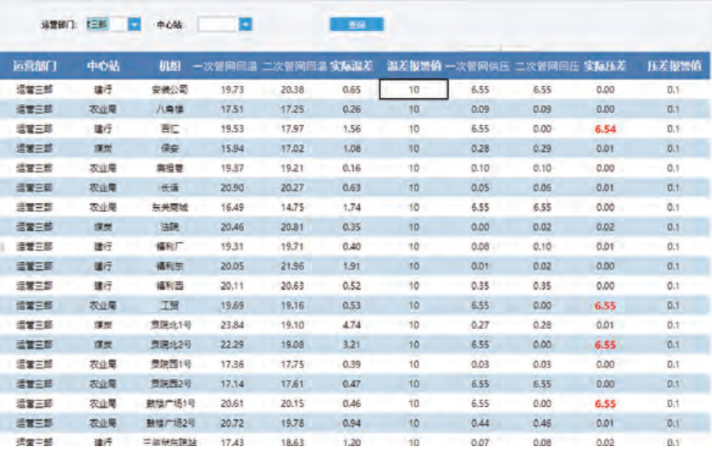Screen dimensions: 712x456
Task: Open the 运营部门 dropdown arrow
Action: pyautogui.click(x=135, y=25)
